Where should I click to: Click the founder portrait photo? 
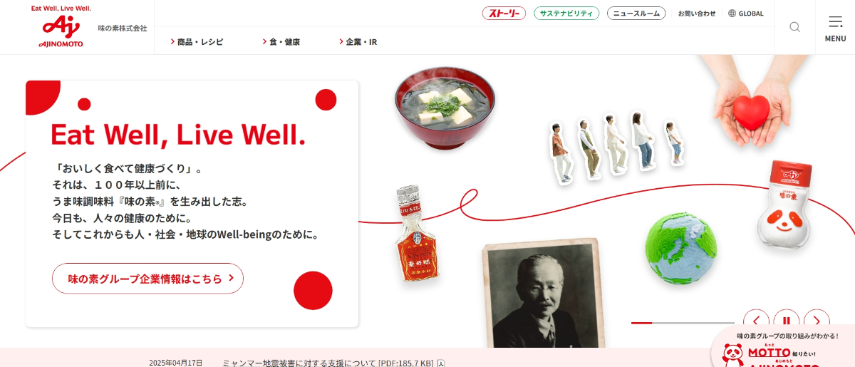click(540, 294)
